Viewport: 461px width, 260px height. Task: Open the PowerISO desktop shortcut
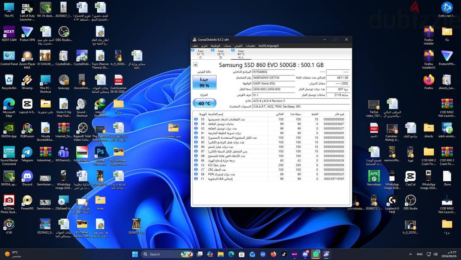pos(27,202)
